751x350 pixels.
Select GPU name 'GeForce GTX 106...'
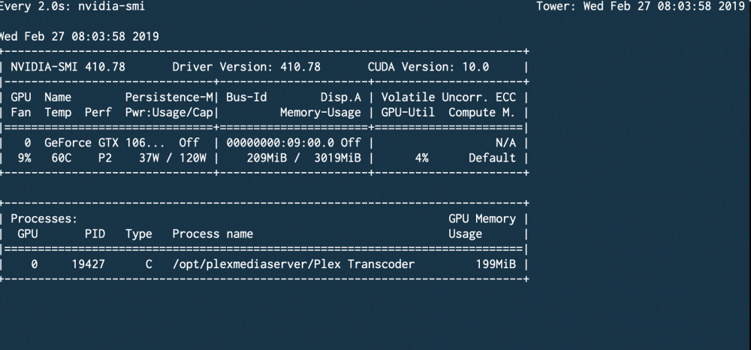pyautogui.click(x=104, y=143)
